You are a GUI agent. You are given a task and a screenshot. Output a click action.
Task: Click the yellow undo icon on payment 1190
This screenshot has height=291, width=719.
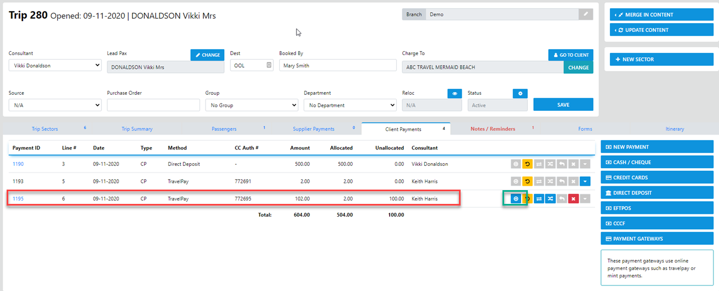[x=527, y=164]
